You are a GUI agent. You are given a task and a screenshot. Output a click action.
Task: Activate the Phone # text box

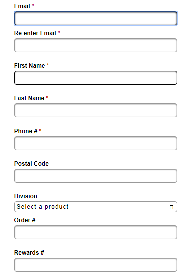[x=96, y=143]
